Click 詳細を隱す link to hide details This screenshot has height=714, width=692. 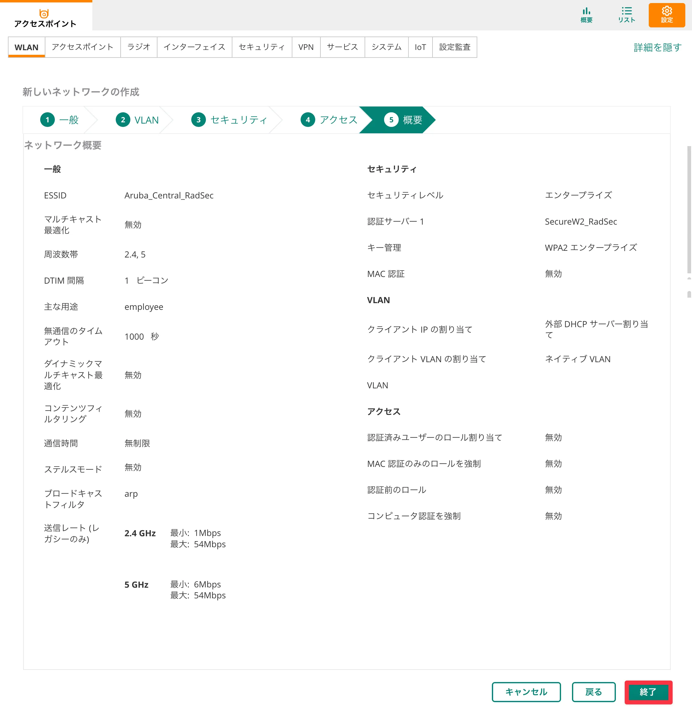(x=657, y=47)
